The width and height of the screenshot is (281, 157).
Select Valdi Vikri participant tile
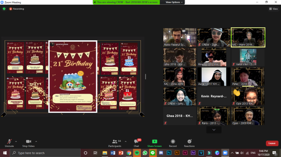[x=248, y=57]
